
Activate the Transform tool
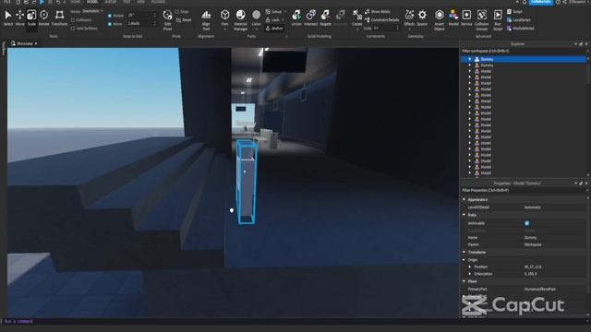59,18
